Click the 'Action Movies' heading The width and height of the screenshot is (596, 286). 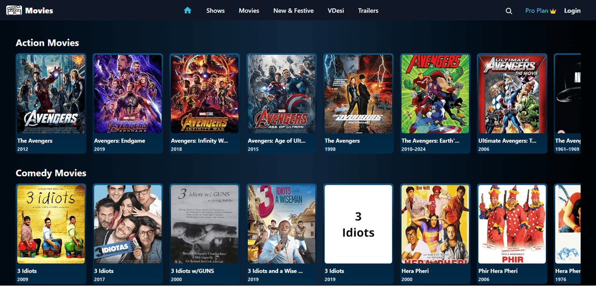[x=47, y=43]
